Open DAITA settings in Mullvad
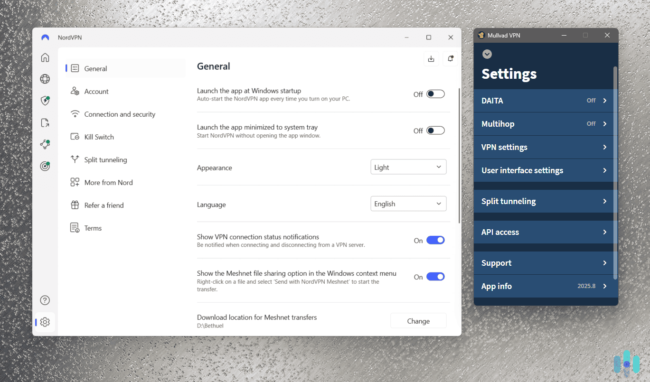The image size is (650, 382). [x=545, y=101]
